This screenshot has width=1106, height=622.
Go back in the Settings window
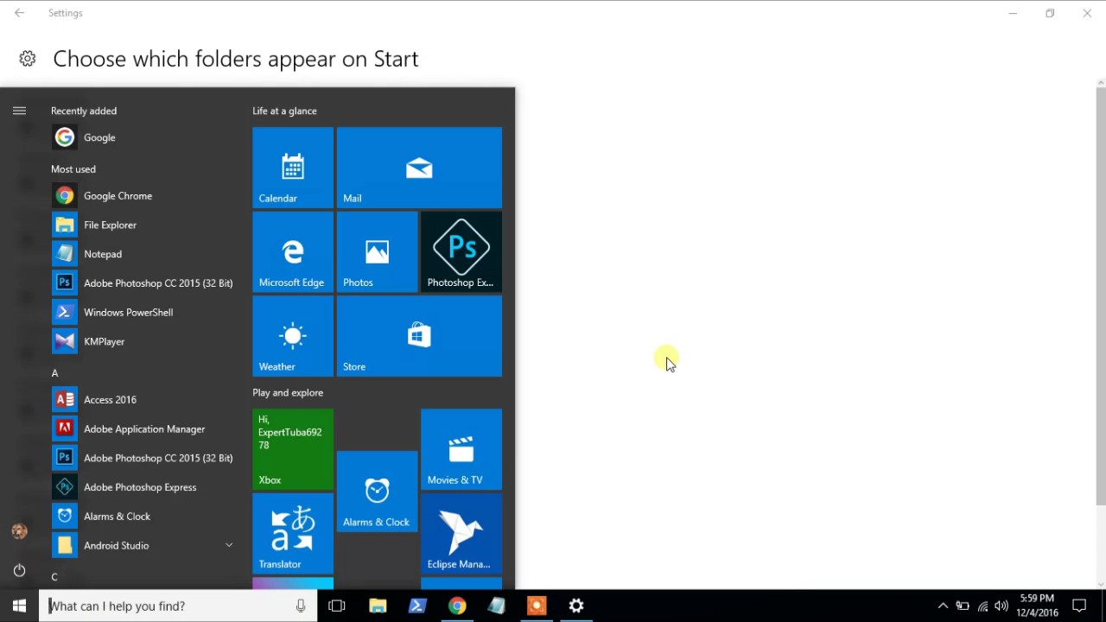(19, 13)
